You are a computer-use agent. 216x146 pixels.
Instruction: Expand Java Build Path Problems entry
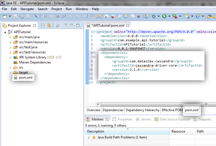[x=89, y=138]
